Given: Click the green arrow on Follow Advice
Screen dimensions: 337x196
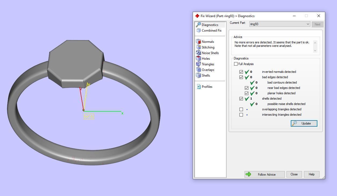Looking at the screenshot, I should (x=249, y=174).
